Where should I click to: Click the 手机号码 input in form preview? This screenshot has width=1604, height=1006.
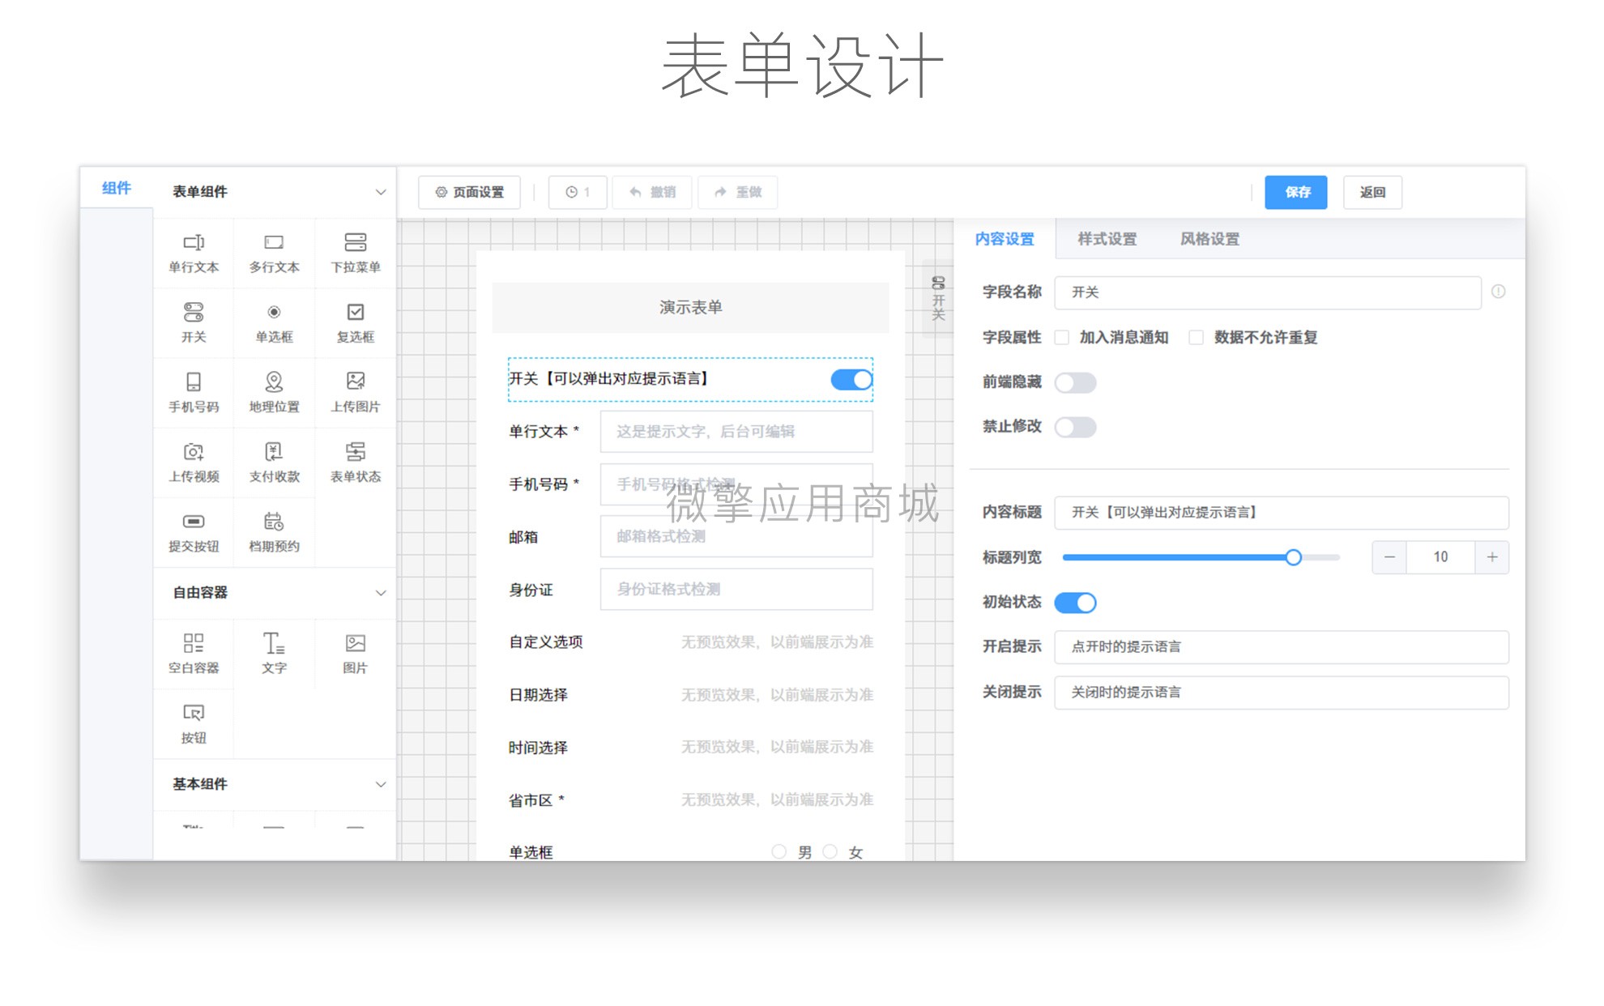(736, 484)
